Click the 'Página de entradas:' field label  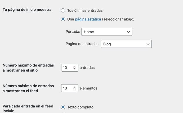pos(83,44)
